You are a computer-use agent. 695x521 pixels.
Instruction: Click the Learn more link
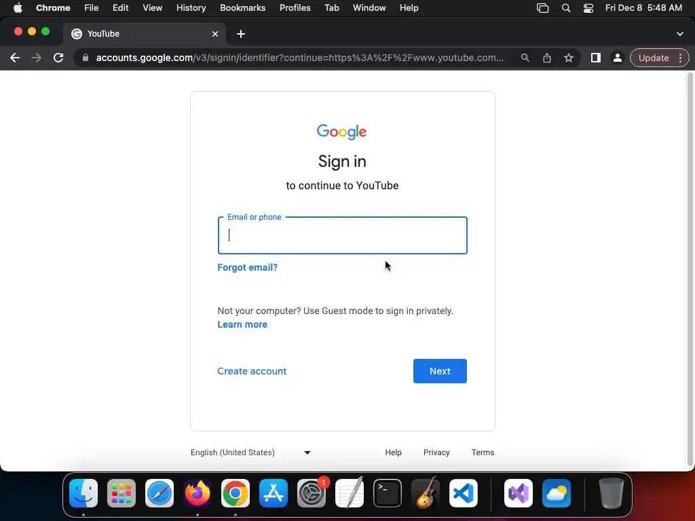click(x=242, y=325)
